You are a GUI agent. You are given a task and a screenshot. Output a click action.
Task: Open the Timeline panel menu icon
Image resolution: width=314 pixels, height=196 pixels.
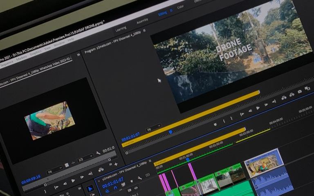coord(150,161)
